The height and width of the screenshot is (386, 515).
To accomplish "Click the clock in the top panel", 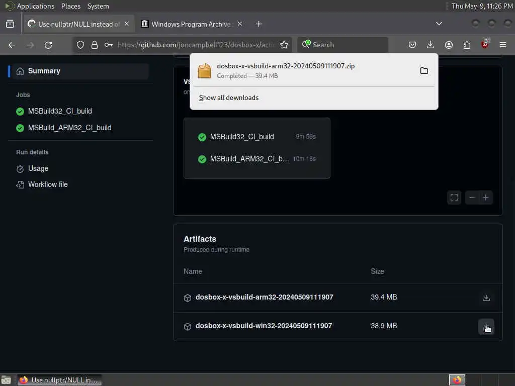I will [482, 6].
